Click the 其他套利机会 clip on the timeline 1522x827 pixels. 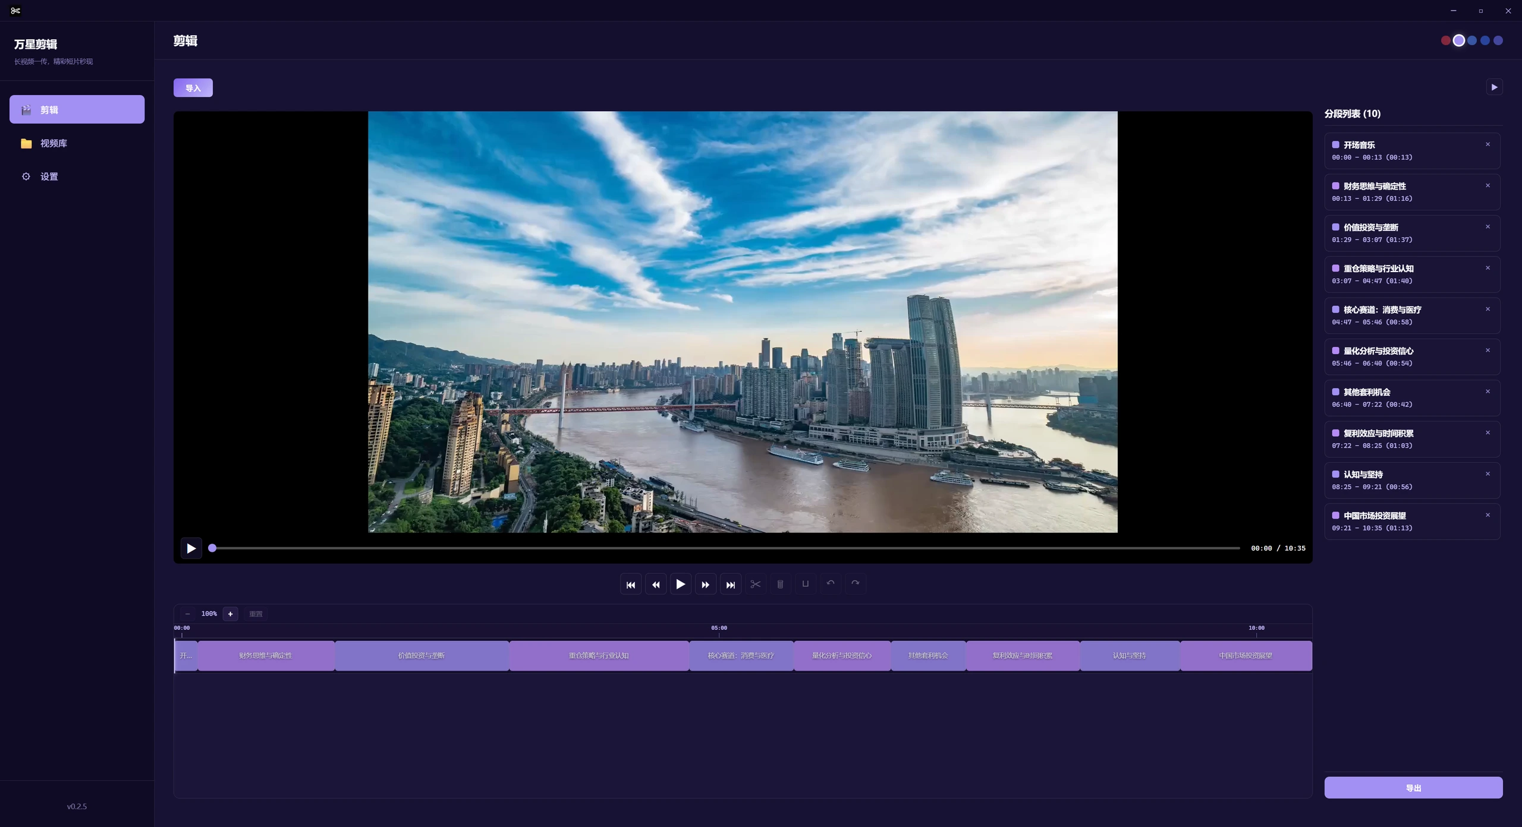coord(928,656)
